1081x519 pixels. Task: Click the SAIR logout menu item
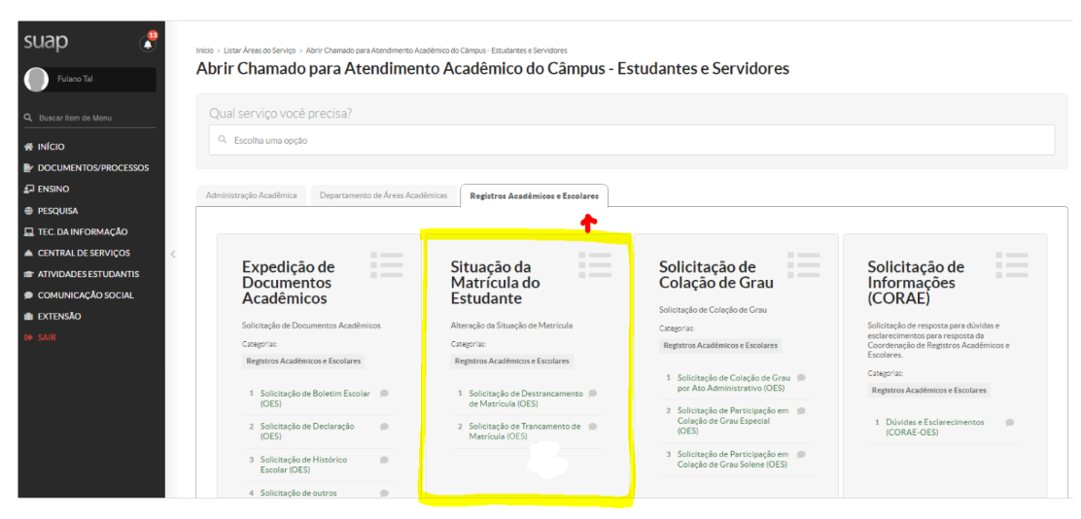click(47, 337)
